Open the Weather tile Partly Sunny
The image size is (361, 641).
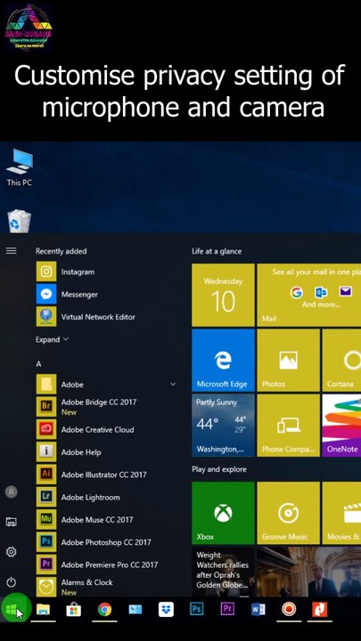point(223,426)
